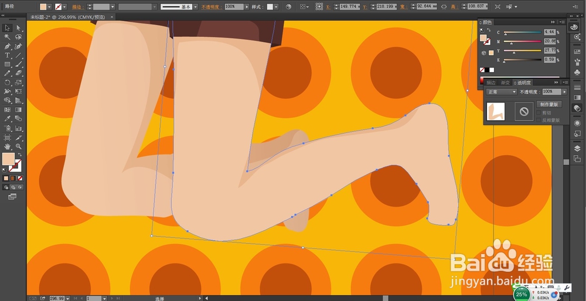Select the Mesh tool

tap(7, 110)
